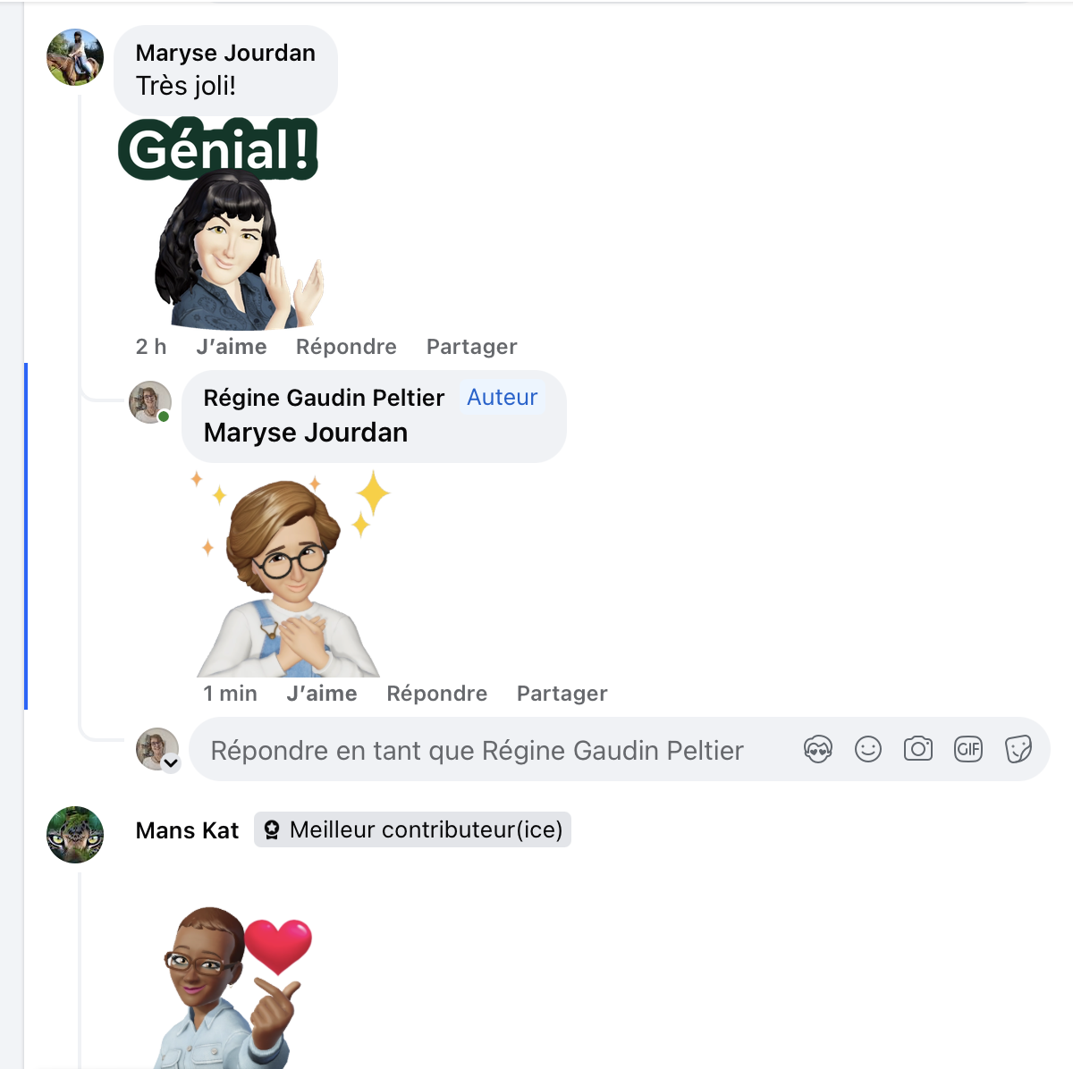Click Maryse Jourdan's profile picture
The width and height of the screenshot is (1073, 1069).
pyautogui.click(x=75, y=57)
